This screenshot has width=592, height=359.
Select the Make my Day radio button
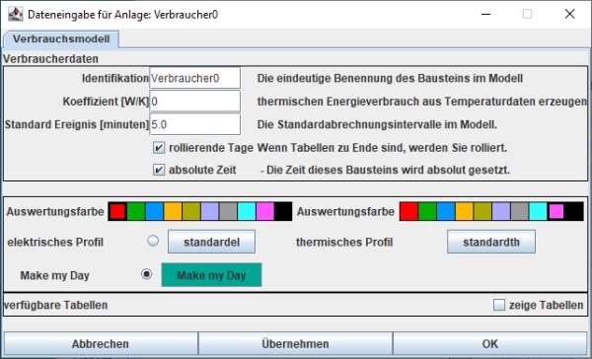click(146, 273)
